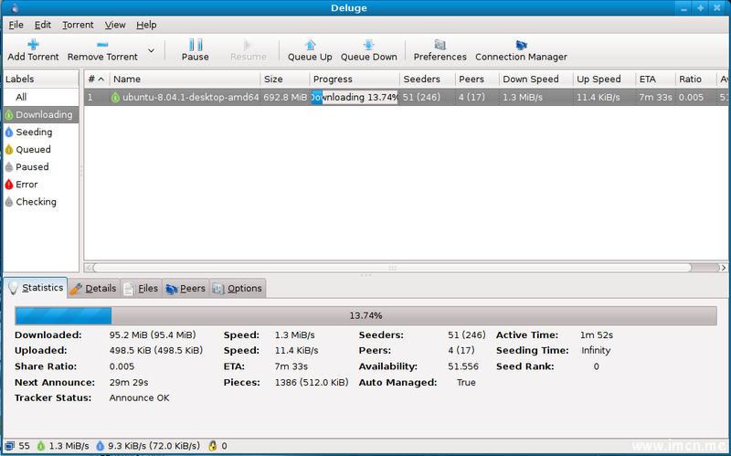
Task: Filter by Checking label
Action: [41, 201]
